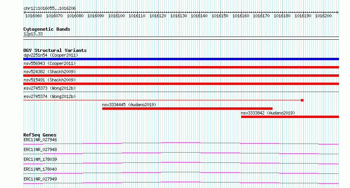
Task: Click the small red block of esv2745374
Action: [302, 100]
